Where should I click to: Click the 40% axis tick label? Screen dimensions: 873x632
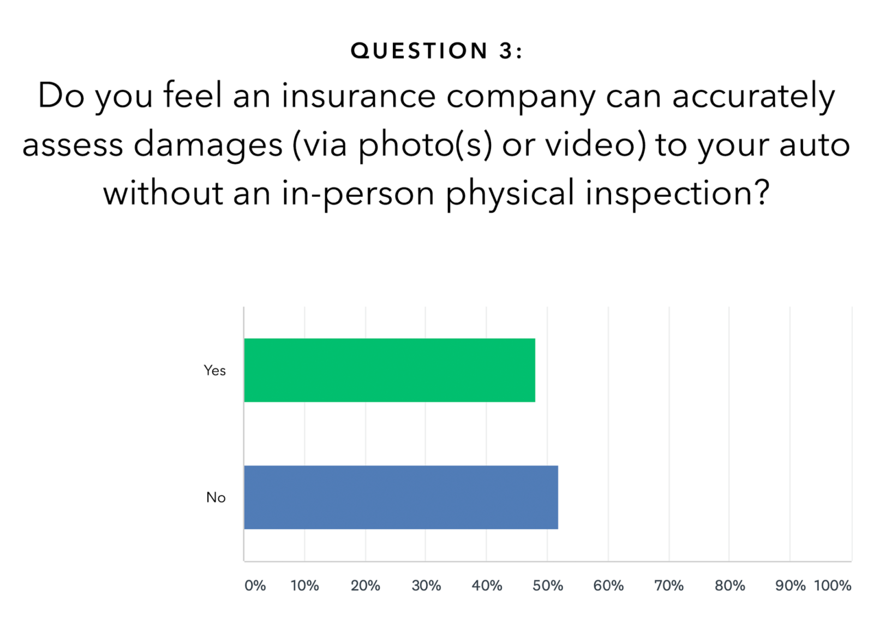[x=487, y=586]
